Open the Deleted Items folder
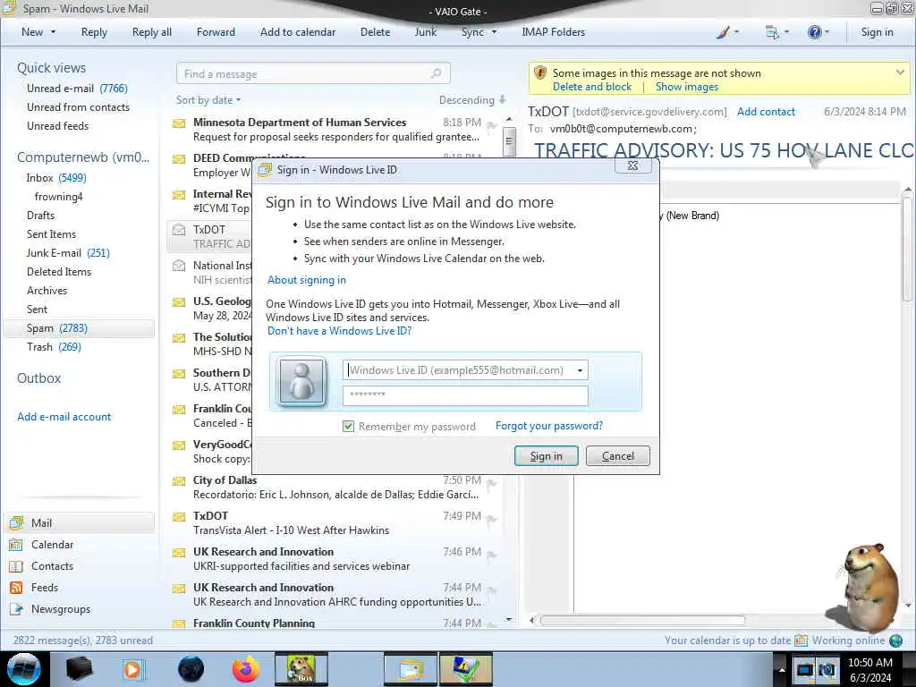The width and height of the screenshot is (916, 687). click(x=59, y=272)
